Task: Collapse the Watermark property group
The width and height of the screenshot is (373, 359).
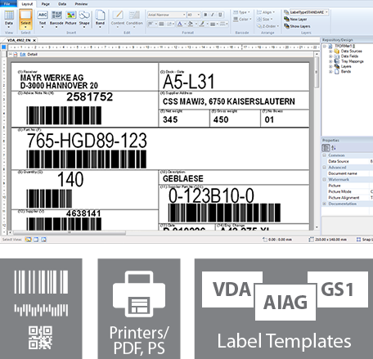Action: (x=325, y=179)
